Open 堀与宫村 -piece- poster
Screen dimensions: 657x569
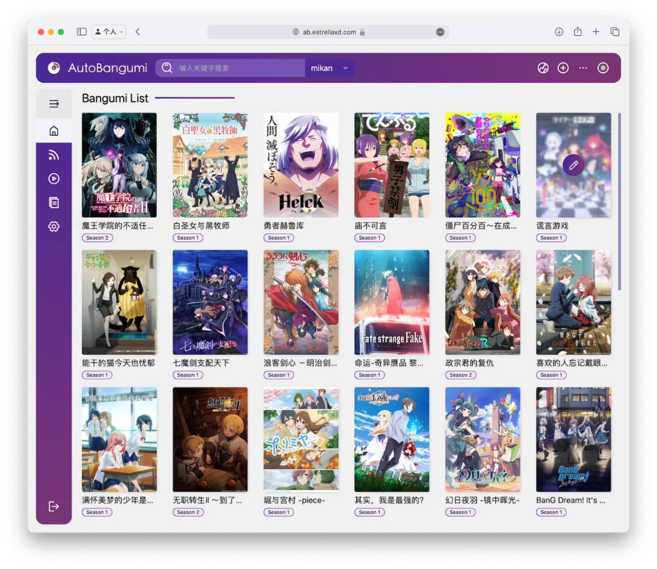[301, 439]
